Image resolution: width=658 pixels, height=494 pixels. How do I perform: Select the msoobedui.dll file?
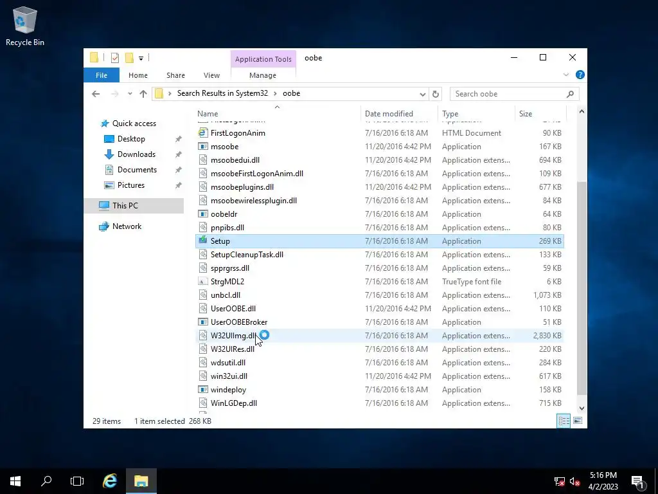(379, 160)
